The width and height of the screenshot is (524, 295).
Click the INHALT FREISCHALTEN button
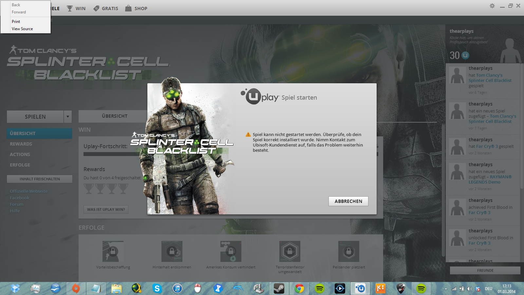[x=40, y=179]
